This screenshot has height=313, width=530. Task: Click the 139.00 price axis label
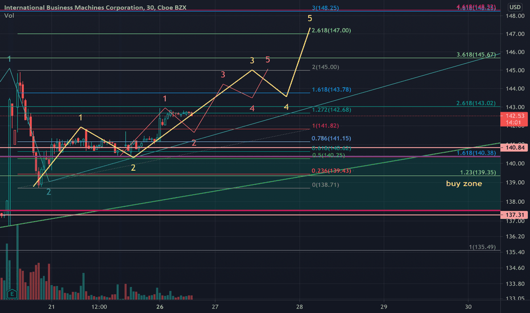515,182
